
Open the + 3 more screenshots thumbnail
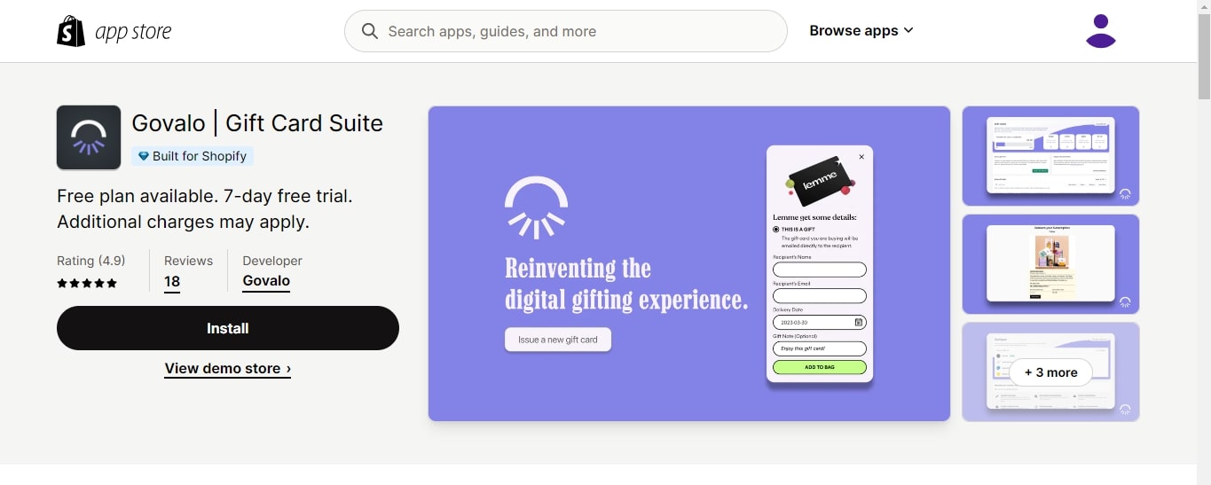[1050, 372]
